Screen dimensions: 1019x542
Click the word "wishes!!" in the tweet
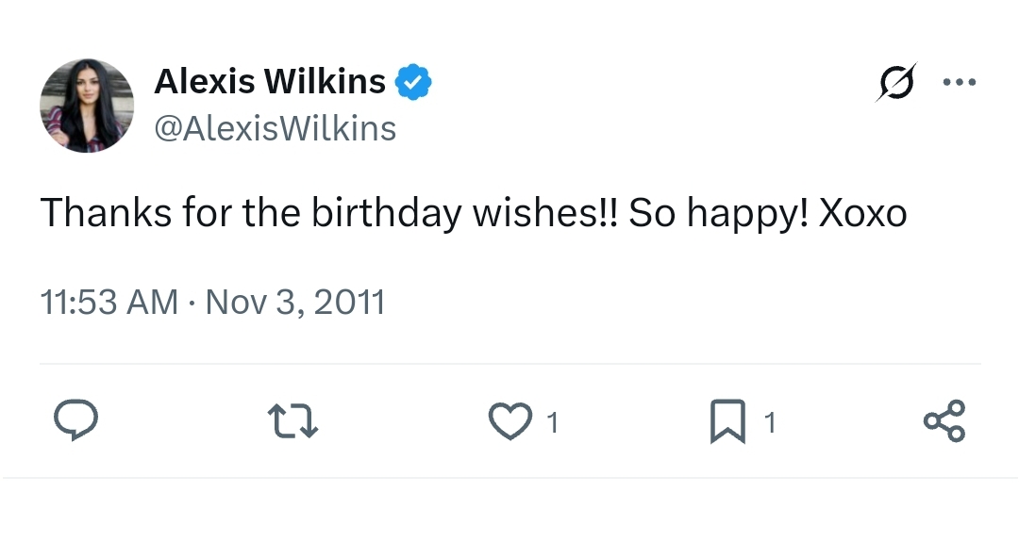click(x=545, y=214)
